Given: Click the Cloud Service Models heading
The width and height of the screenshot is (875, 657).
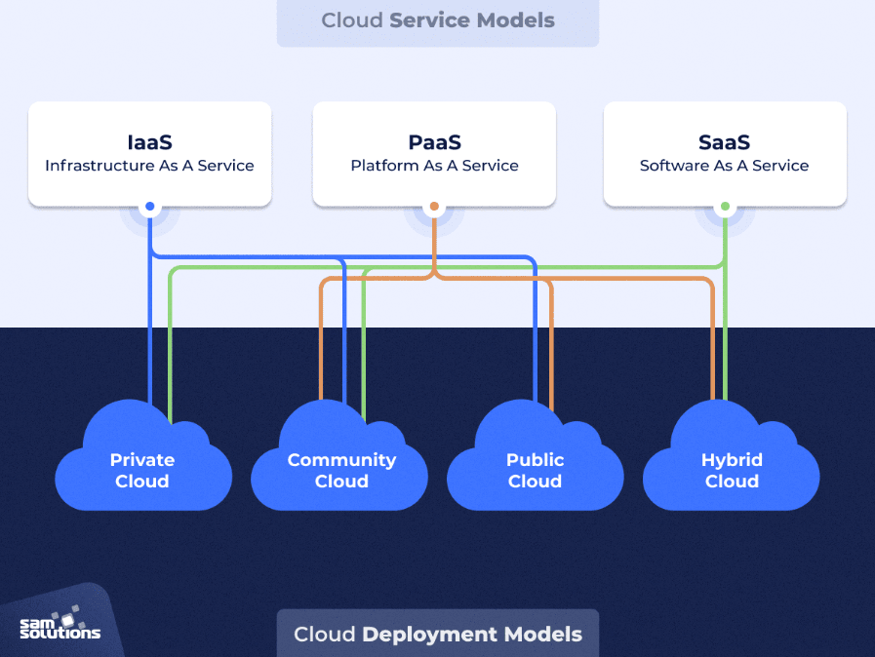Looking at the screenshot, I should pyautogui.click(x=438, y=20).
